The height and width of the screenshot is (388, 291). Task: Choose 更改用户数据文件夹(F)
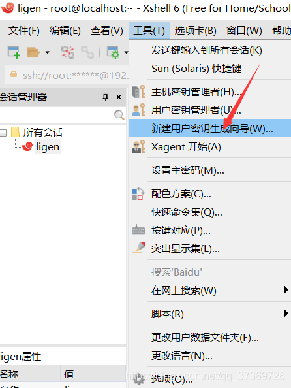210,337
